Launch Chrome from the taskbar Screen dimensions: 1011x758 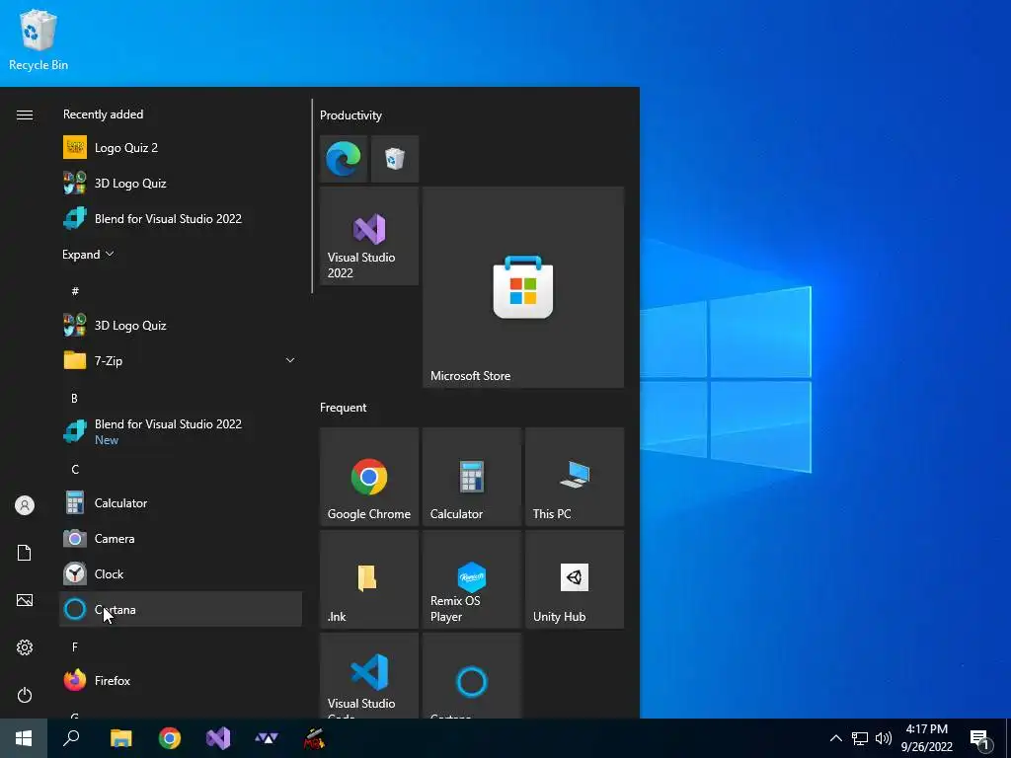170,738
